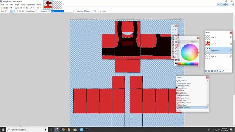Screen dimensions: 235x132
Task: Click the Crop to Selection icon
Action: [24, 8]
